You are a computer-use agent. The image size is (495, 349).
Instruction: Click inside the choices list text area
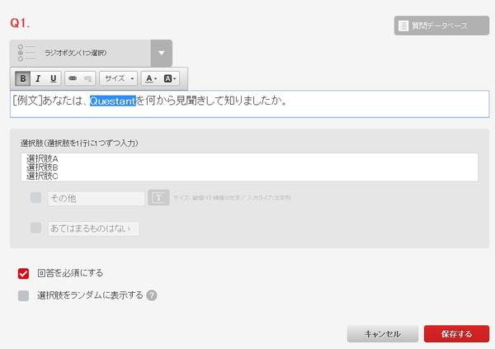(249, 167)
